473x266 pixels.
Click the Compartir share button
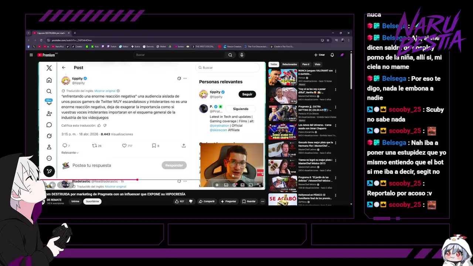(x=207, y=201)
